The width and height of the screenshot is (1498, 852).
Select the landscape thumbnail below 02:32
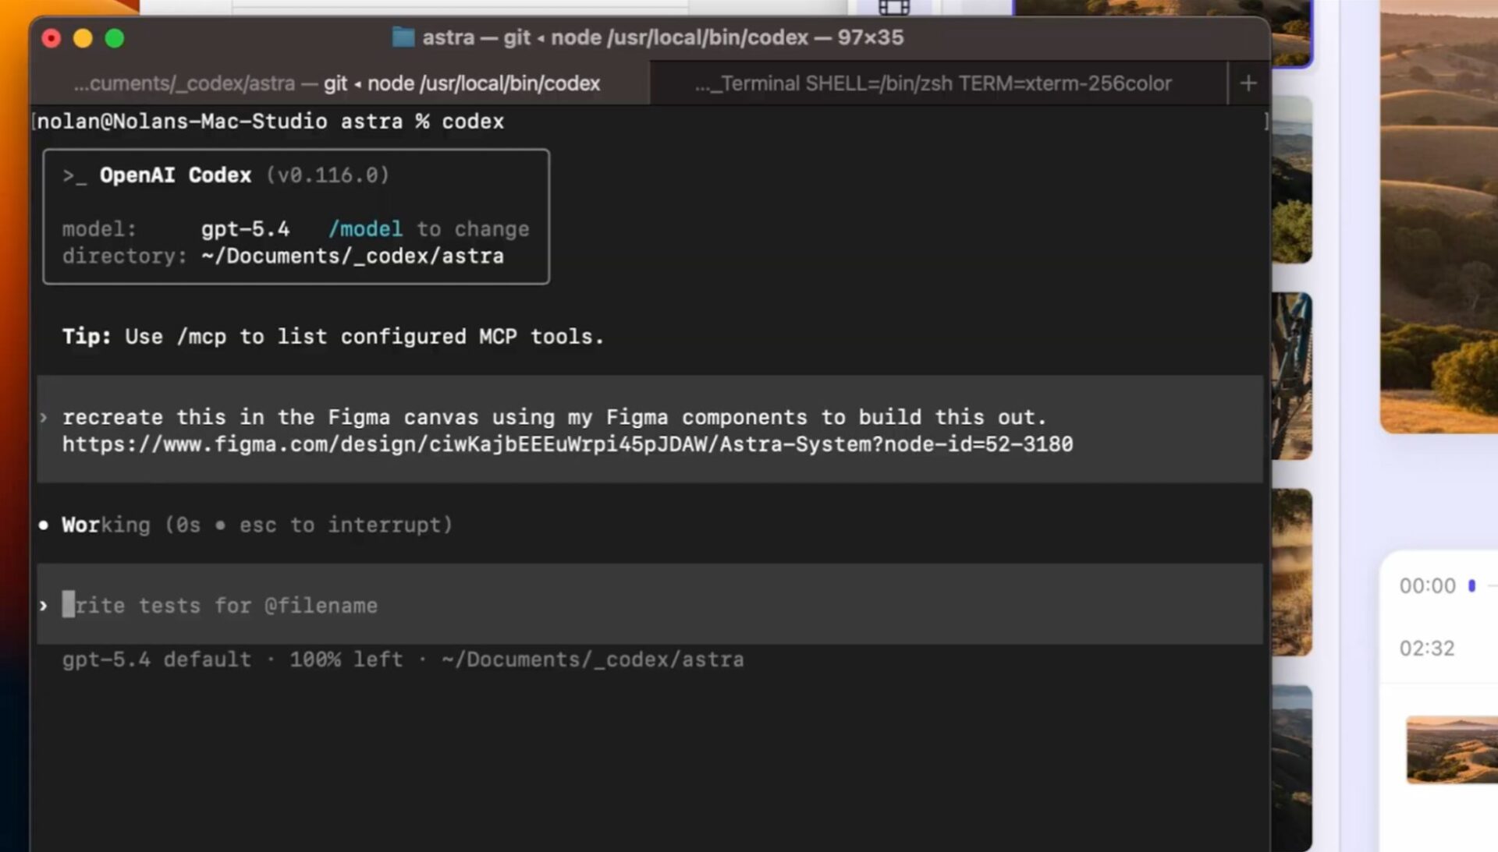1450,750
